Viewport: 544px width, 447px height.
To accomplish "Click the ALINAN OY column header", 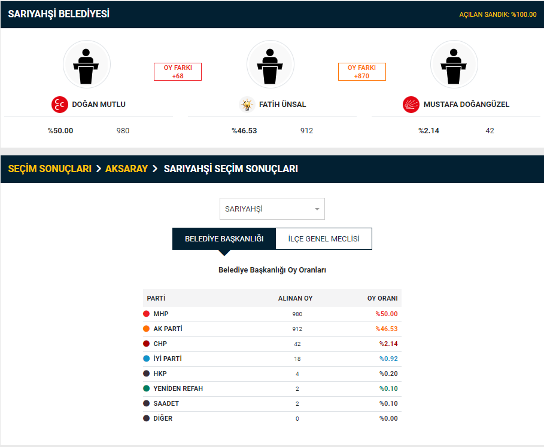I will [295, 298].
